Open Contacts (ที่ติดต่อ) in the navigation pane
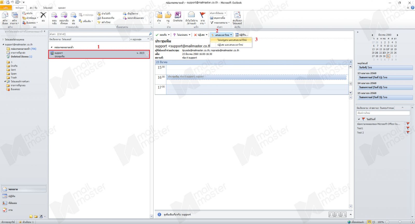Image resolution: width=415 pixels, height=224 pixels. click(12, 203)
